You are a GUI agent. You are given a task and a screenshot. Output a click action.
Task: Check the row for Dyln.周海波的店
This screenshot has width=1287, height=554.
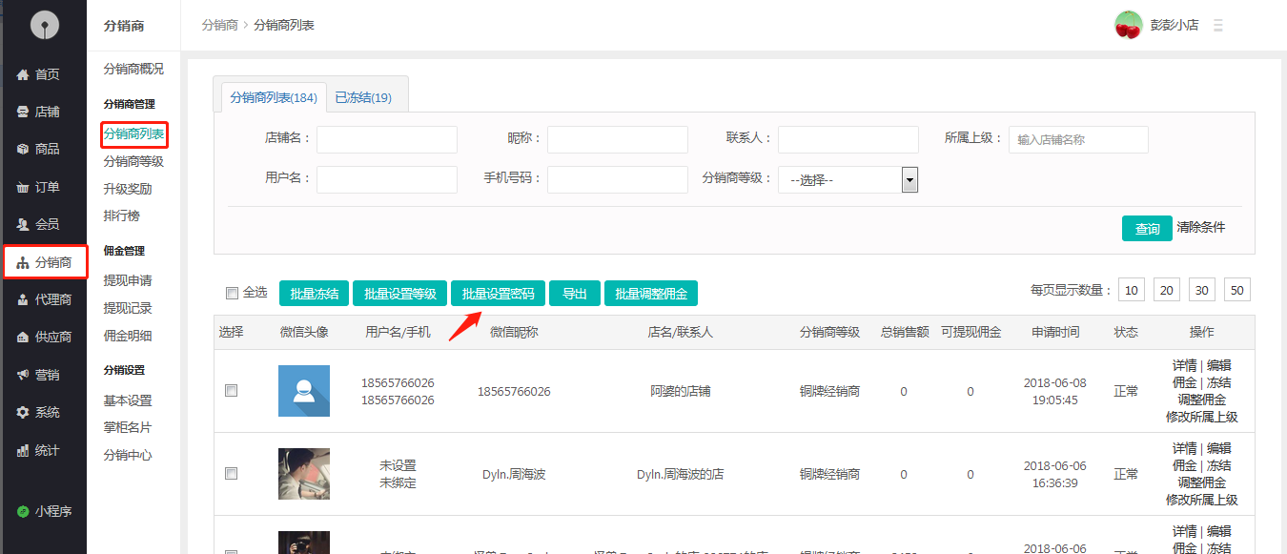tap(231, 473)
